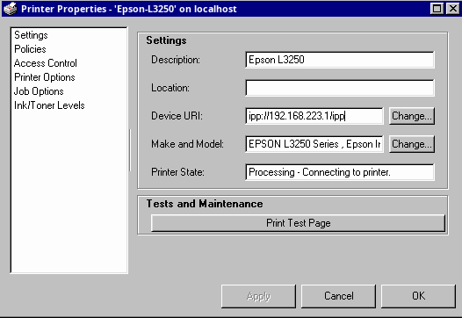Click the Description label
462x318 pixels.
click(x=176, y=60)
